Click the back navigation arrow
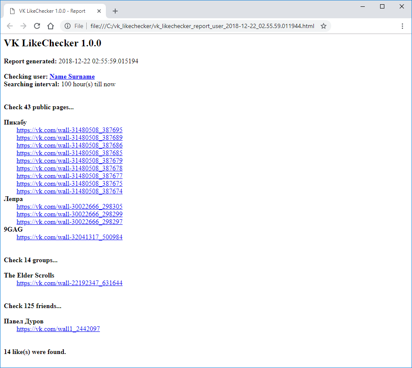Screen dimensions: 412x368 pos(10,26)
